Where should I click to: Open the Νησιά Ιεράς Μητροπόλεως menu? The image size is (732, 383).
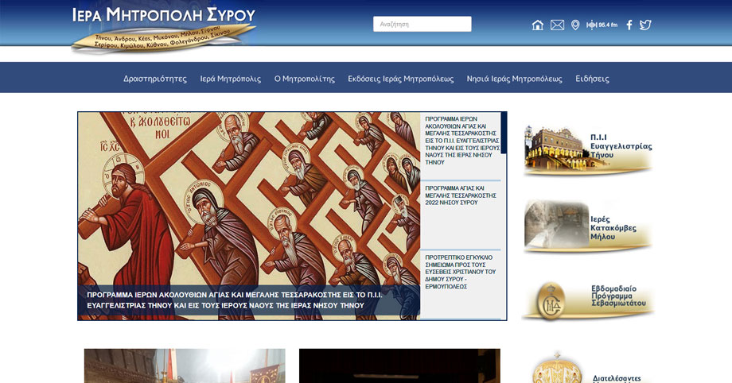tap(515, 79)
